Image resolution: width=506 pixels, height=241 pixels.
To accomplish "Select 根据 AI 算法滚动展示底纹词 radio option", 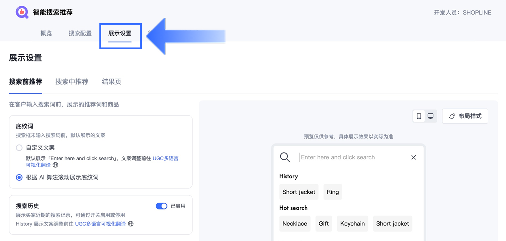I will point(19,177).
